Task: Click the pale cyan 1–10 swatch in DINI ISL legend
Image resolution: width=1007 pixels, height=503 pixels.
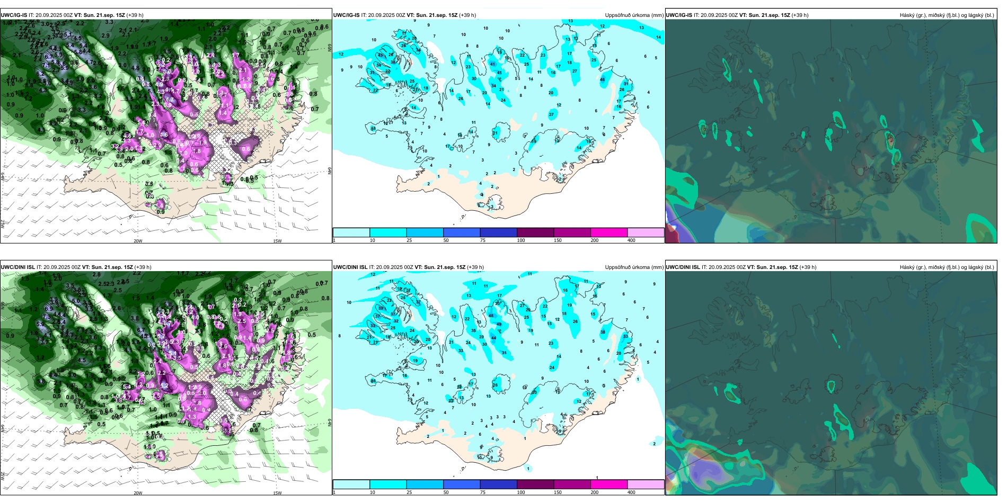Action: 351,484
